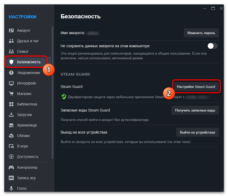Go to the Уведомления section

(28, 73)
